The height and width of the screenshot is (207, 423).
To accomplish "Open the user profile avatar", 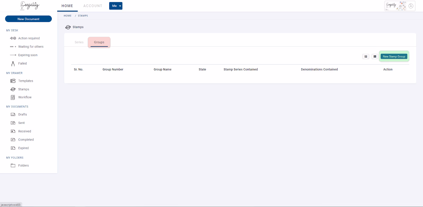I will tap(411, 6).
